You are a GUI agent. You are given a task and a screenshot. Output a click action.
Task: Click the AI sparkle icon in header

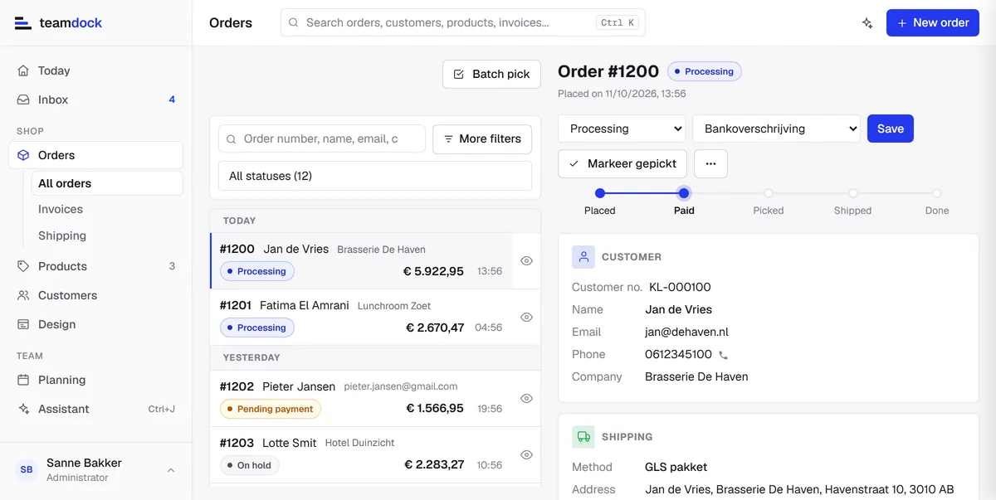(x=867, y=23)
